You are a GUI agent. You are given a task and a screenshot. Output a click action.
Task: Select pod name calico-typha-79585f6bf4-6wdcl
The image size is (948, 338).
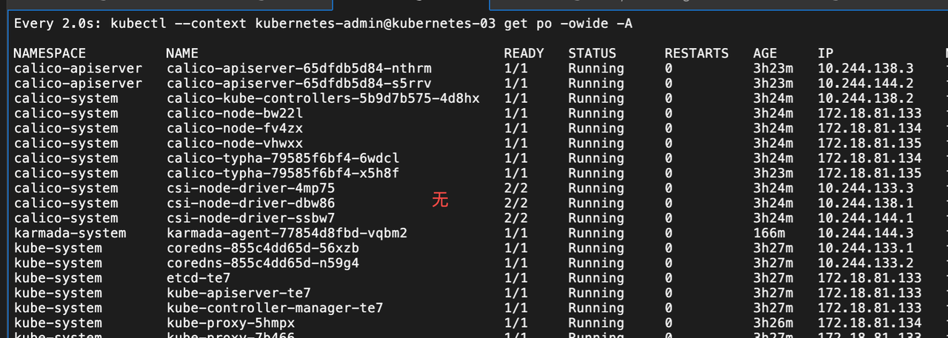click(x=282, y=158)
